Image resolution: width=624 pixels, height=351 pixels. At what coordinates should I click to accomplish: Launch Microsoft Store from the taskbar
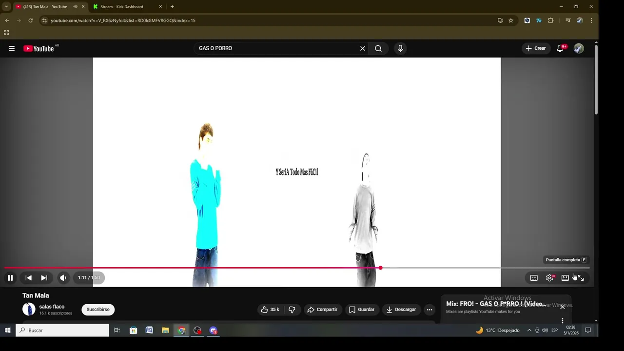pyautogui.click(x=133, y=331)
